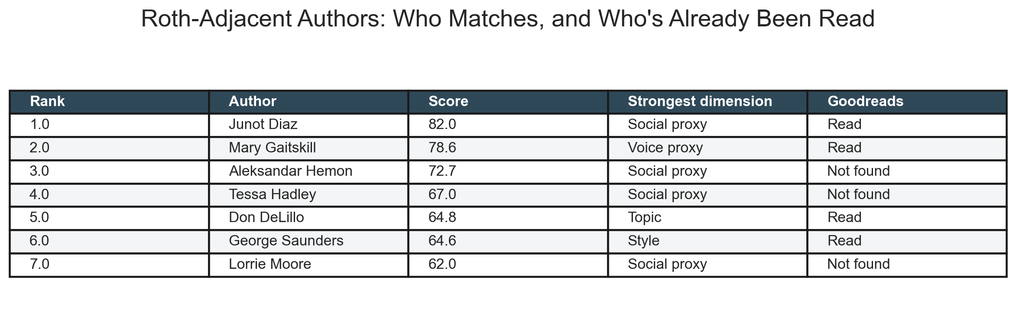Click the Junot Diaz author cell

point(263,125)
